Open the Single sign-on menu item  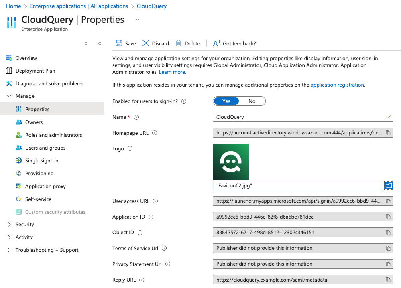click(x=42, y=161)
